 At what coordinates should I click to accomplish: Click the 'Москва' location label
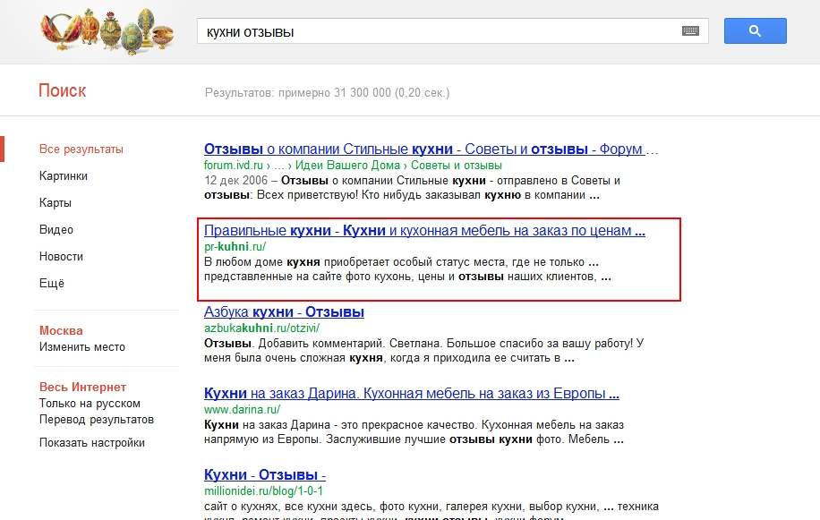[x=61, y=331]
